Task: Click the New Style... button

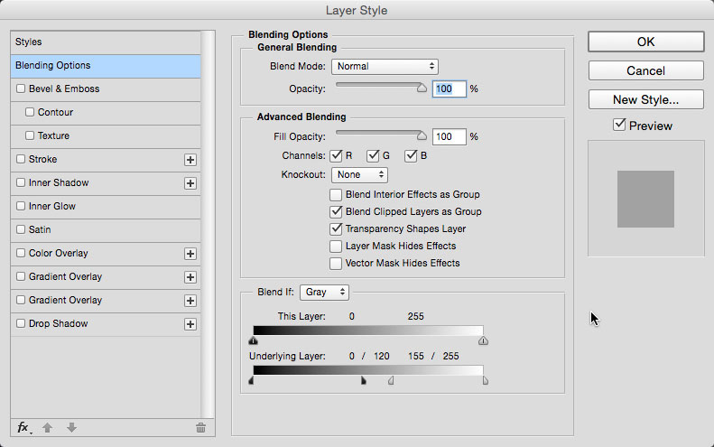Action: [x=645, y=99]
